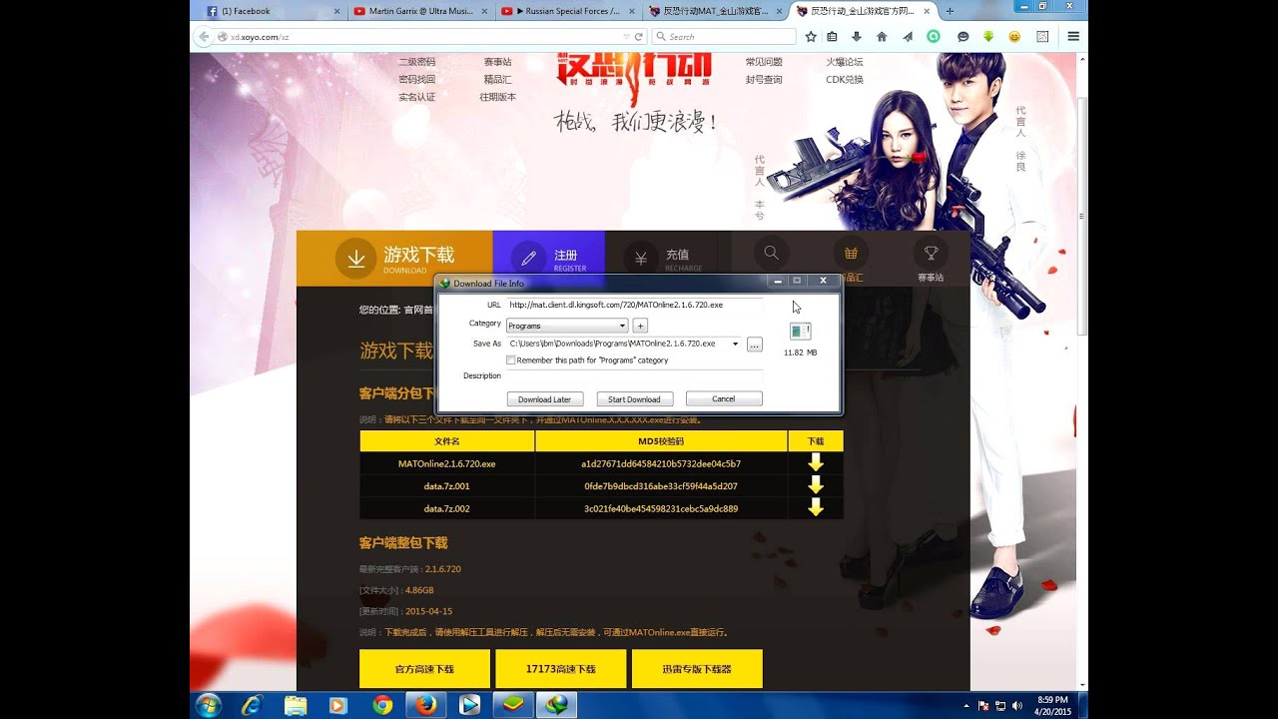Open address bar history dropdown arrow

[625, 37]
